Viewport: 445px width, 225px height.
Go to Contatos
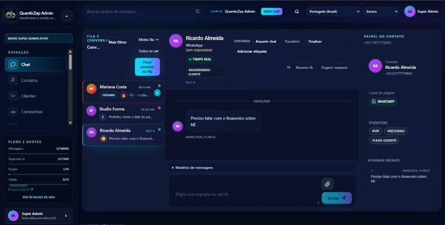click(36, 81)
